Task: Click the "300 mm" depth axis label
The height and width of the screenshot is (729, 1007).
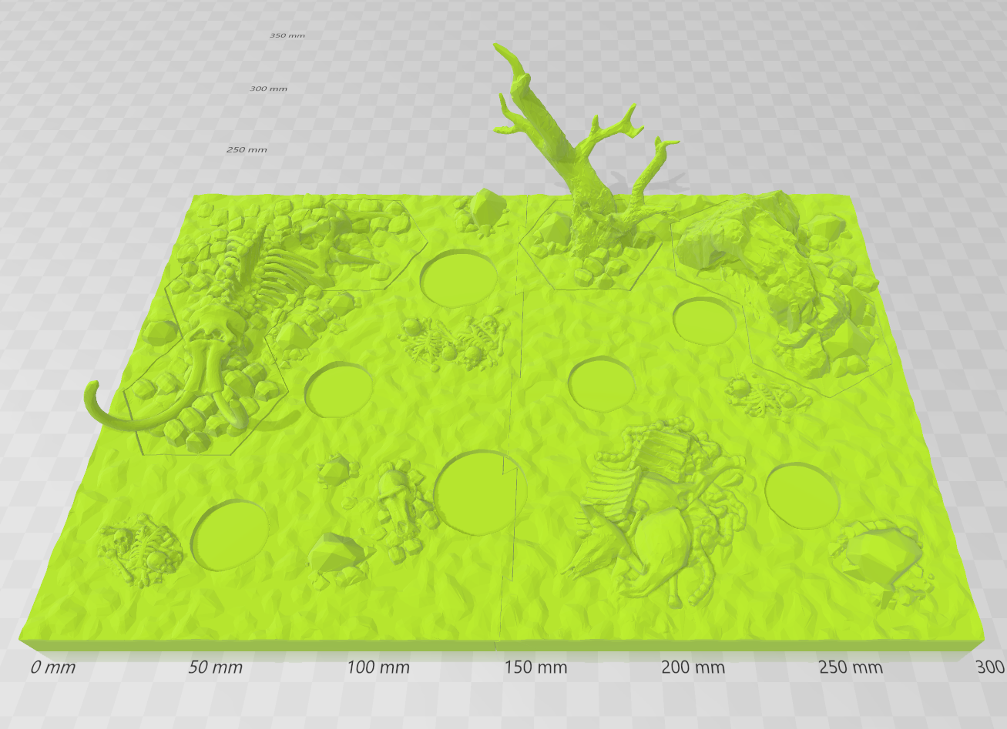Action: 268,89
